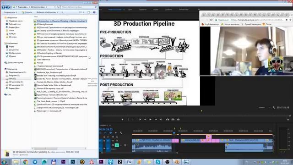Click Favorites item in navigation pane
Image resolution: width=293 pixels, height=165 pixels.
coord(12,17)
